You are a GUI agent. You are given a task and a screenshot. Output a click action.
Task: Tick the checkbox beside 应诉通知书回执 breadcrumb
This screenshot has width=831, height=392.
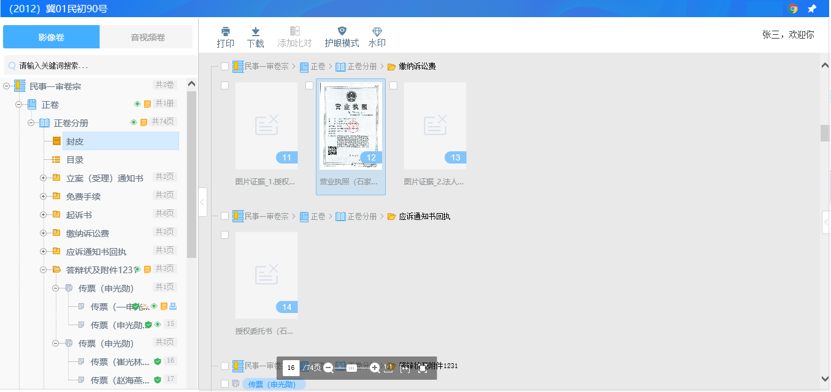click(x=225, y=216)
